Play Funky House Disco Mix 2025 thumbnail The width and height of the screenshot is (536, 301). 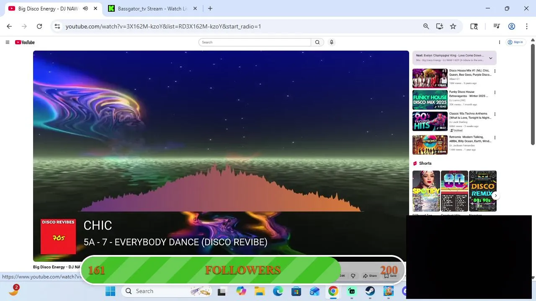click(x=430, y=100)
